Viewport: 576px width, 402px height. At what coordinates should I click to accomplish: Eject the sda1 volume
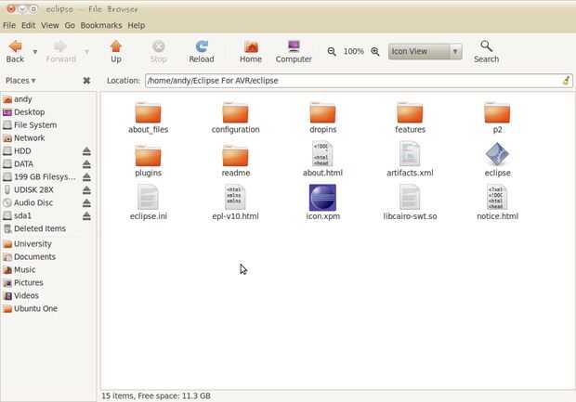tap(86, 216)
